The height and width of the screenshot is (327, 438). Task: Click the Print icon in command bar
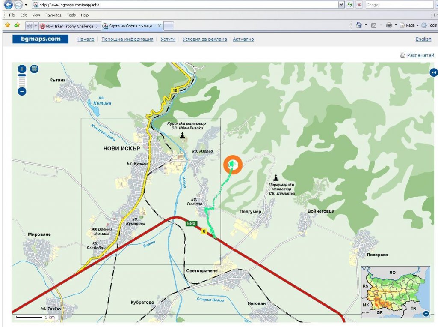pos(389,25)
